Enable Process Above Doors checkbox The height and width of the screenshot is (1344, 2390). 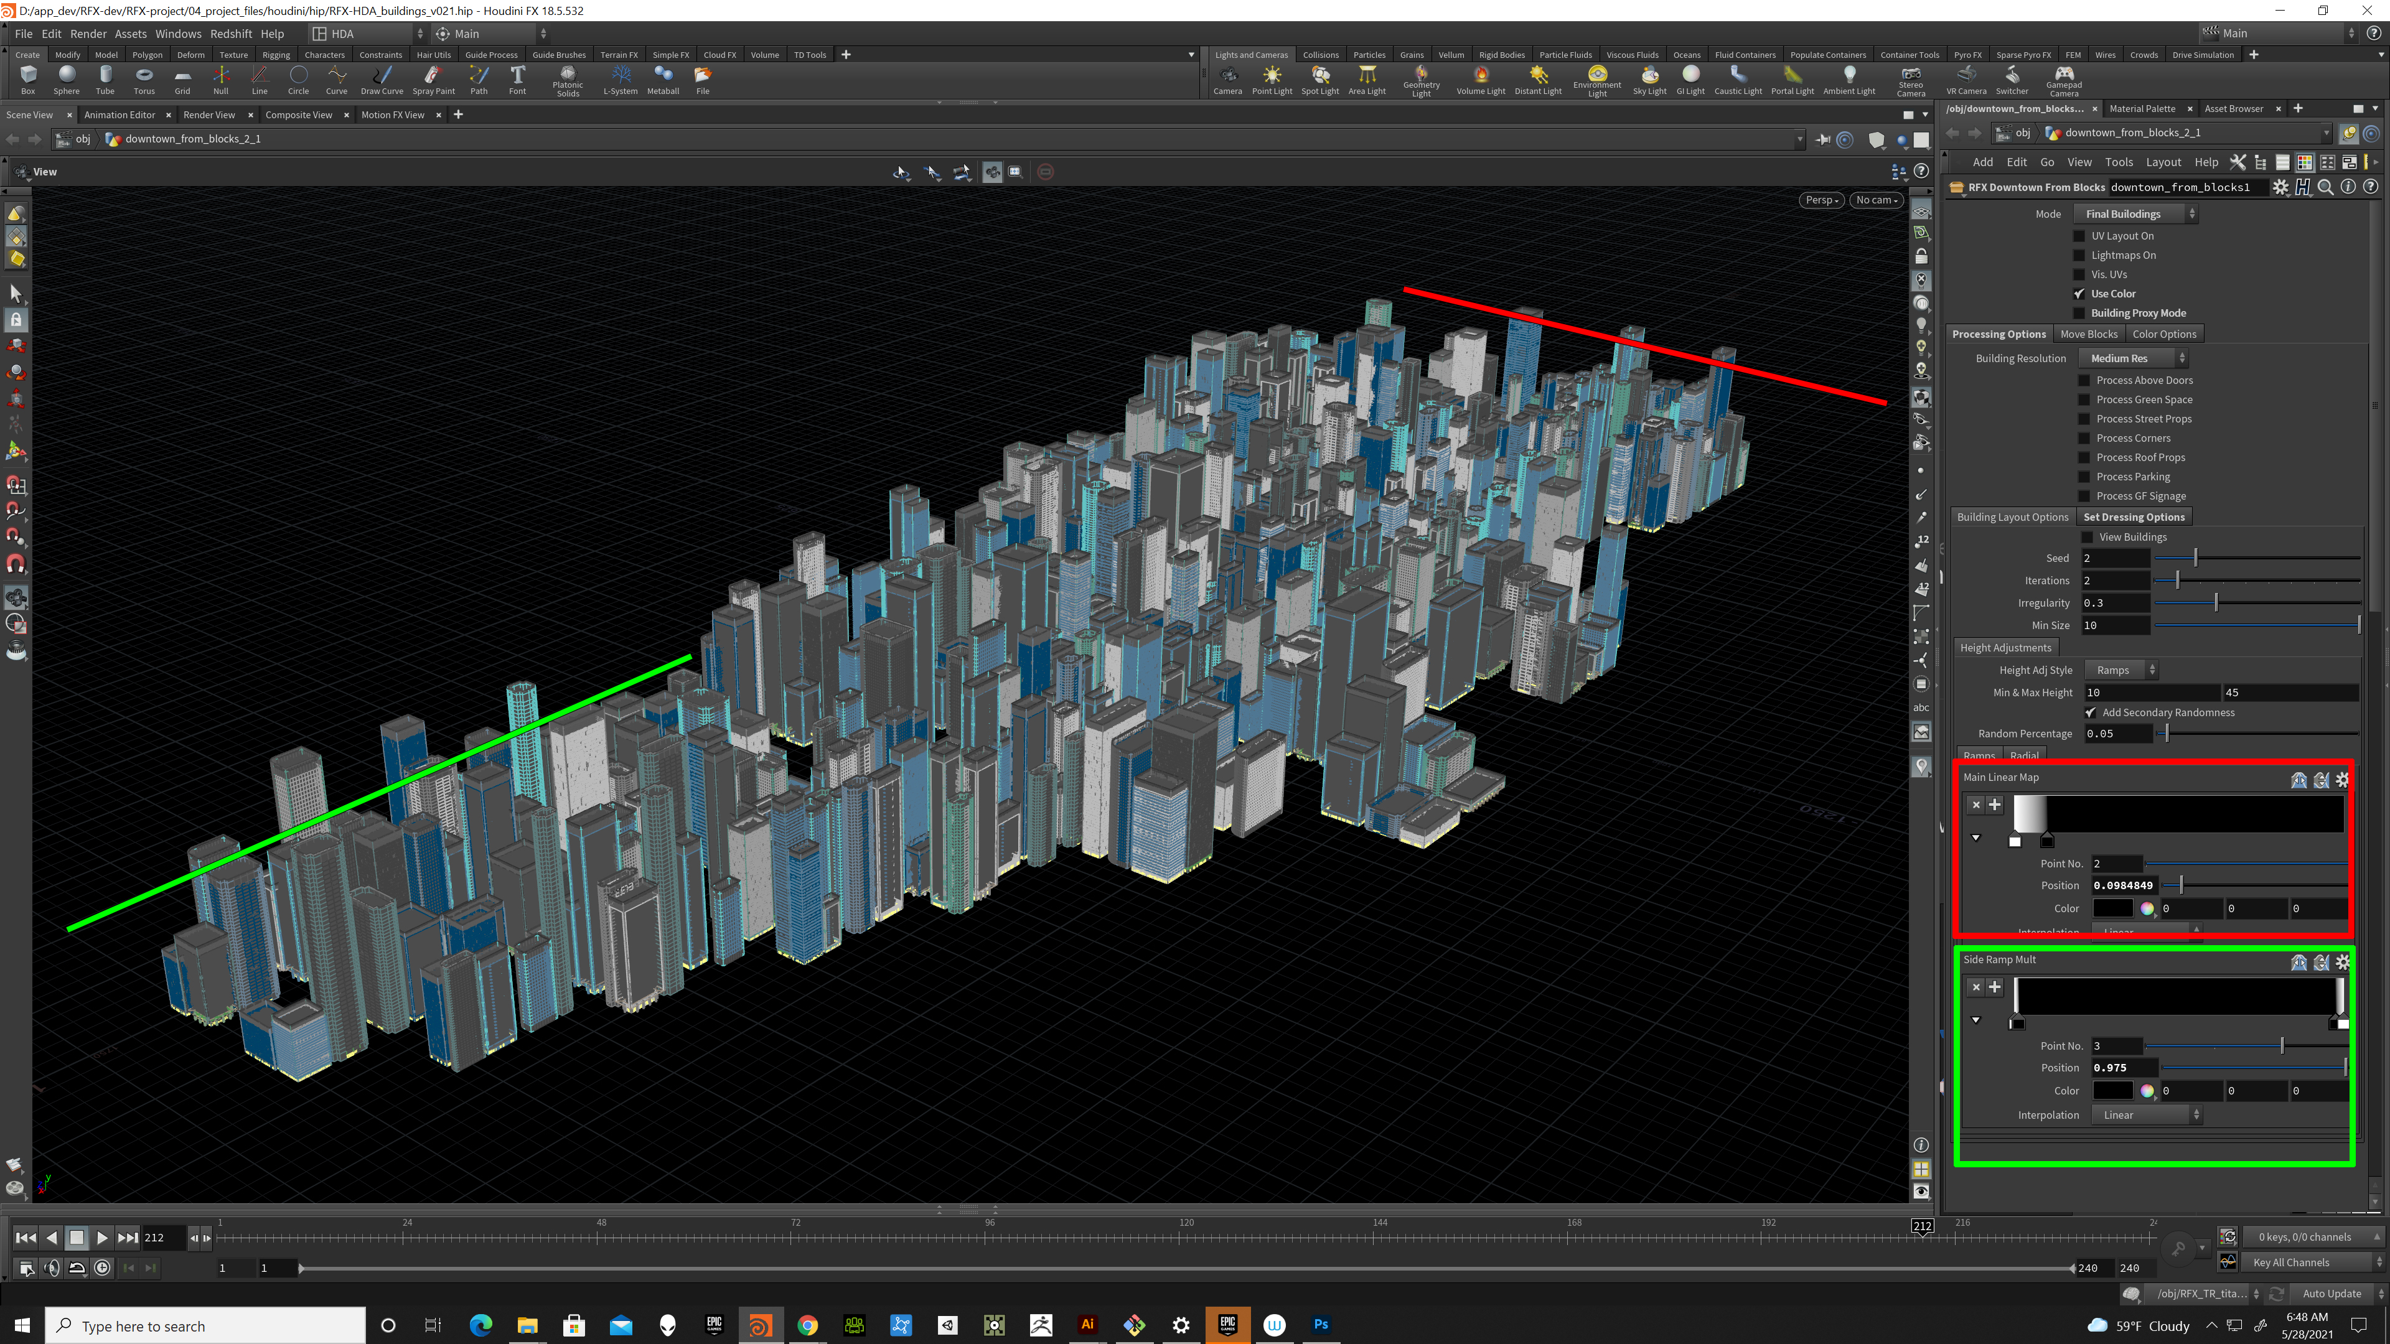coord(2084,380)
